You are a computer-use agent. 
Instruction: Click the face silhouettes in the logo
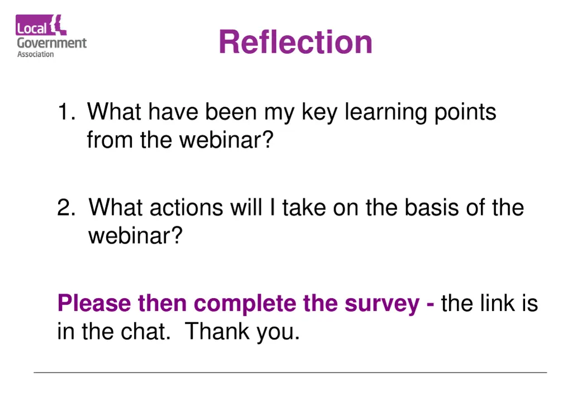pyautogui.click(x=58, y=25)
